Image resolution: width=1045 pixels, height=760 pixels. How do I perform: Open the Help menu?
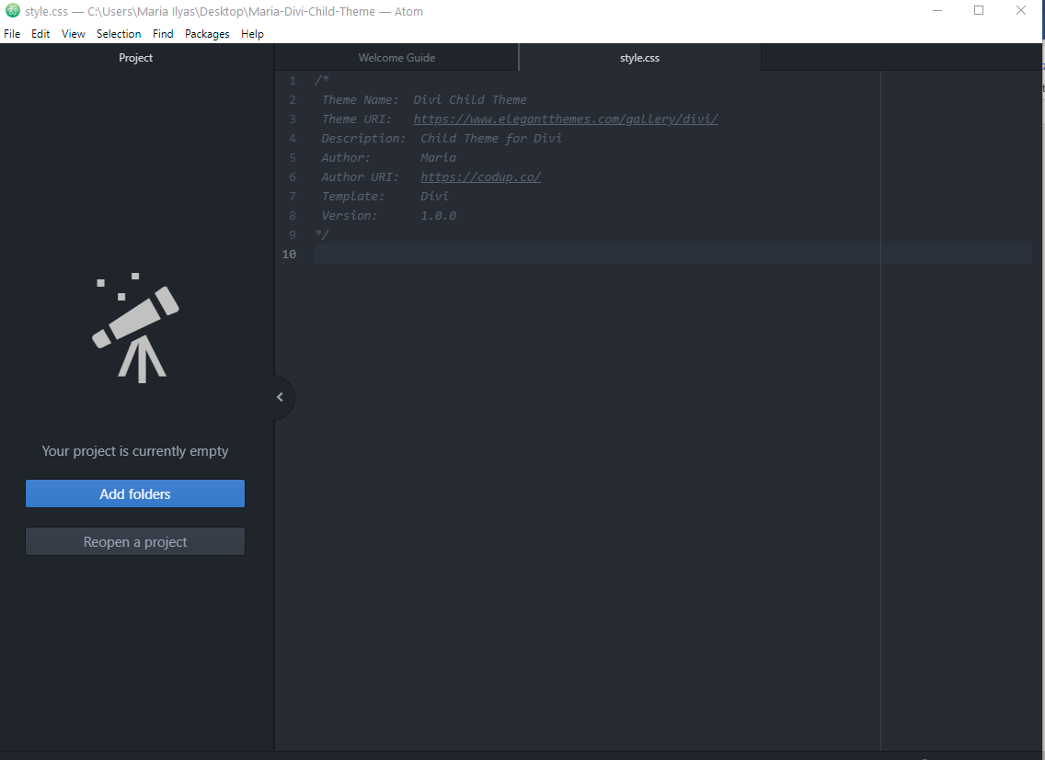click(x=253, y=34)
